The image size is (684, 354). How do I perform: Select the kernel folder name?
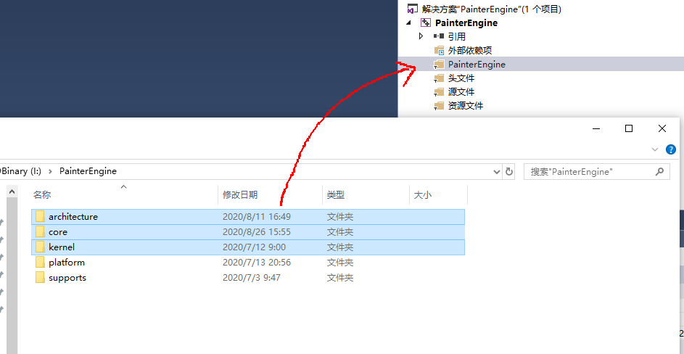(x=62, y=247)
